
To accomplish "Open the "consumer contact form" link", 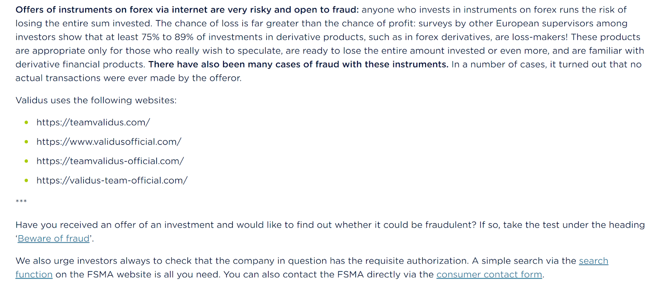I will [489, 274].
